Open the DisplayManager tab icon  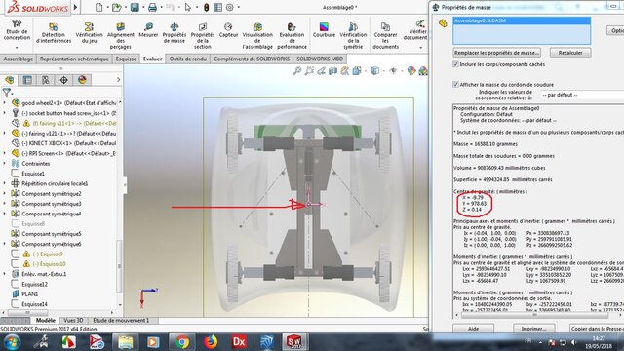(82, 80)
